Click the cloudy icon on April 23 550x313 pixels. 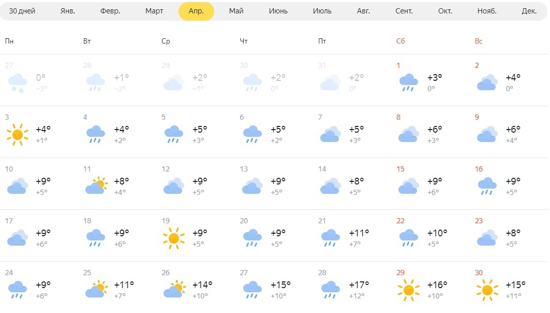(x=487, y=238)
